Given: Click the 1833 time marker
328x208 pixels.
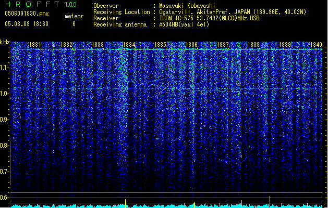Looking at the screenshot, I should coord(98,45).
